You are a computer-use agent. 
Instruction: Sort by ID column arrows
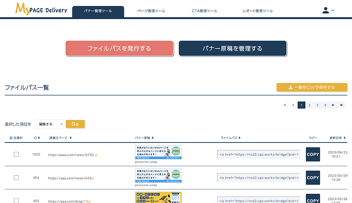coord(39,138)
